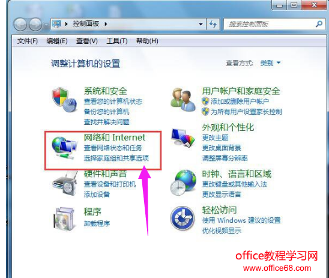
Task: Click the refresh button beside address bar
Action: 213,24
